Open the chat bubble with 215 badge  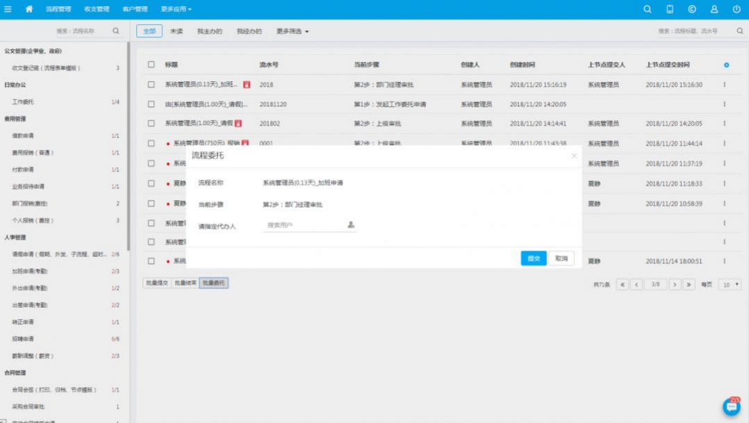[x=731, y=407]
